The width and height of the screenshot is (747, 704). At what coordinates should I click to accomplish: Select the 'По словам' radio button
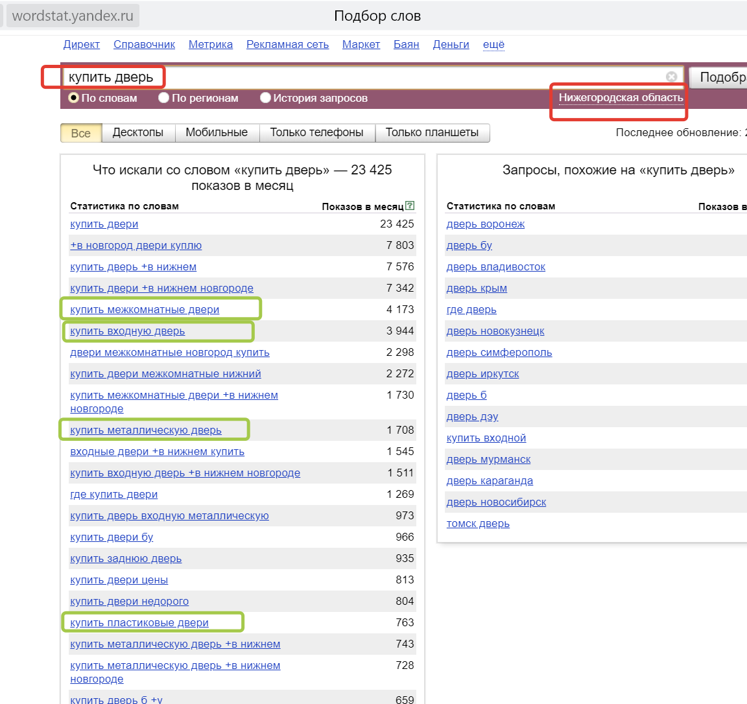pos(73,98)
